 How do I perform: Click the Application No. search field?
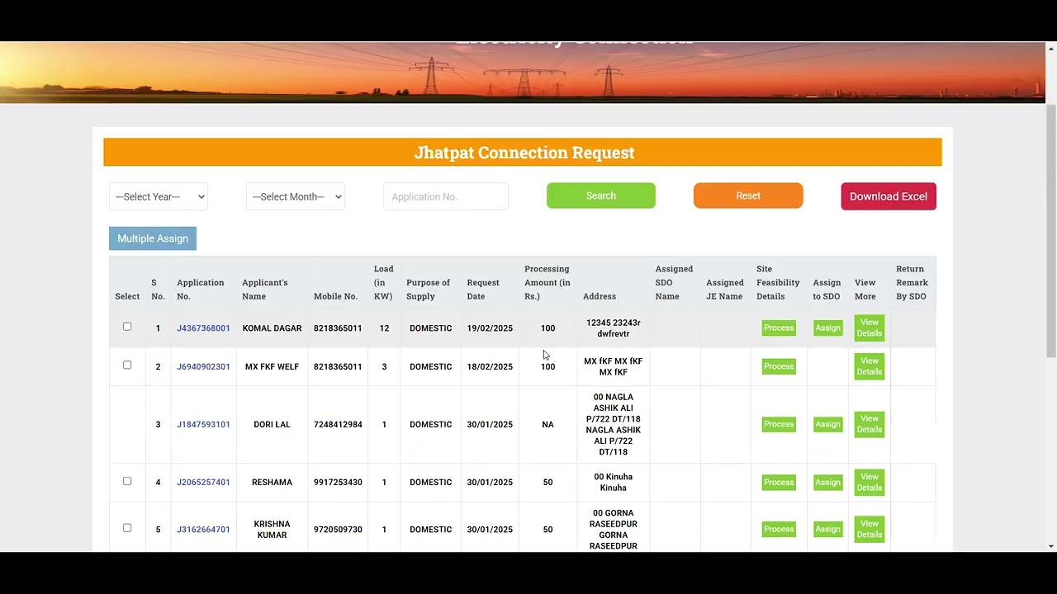(446, 196)
